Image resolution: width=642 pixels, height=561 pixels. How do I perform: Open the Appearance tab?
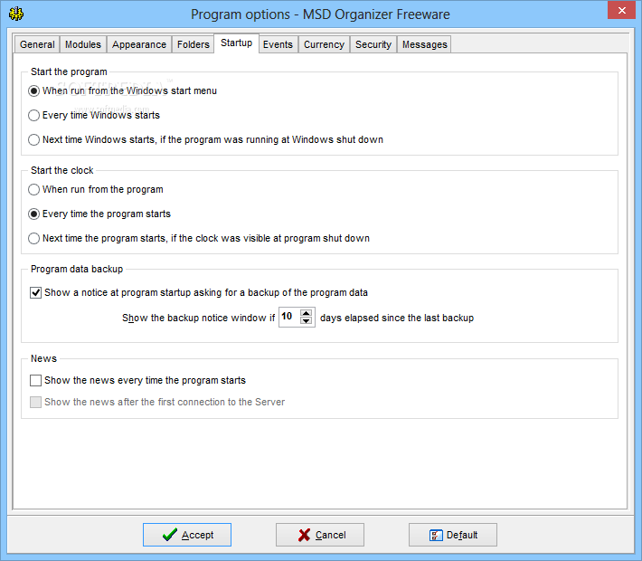click(x=139, y=44)
